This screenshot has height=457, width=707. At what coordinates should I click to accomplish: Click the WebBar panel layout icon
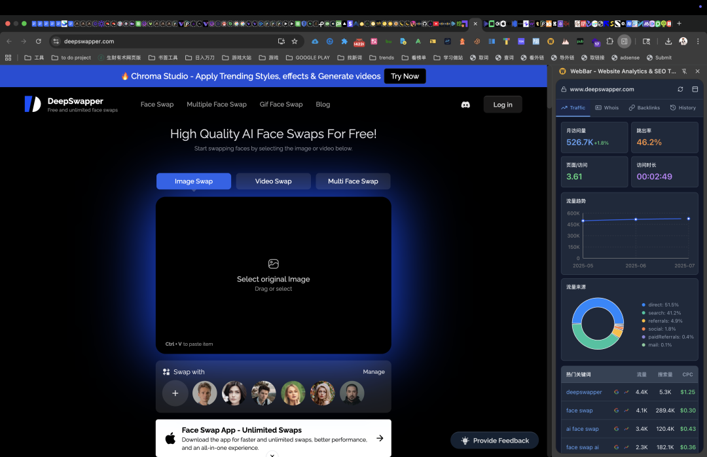point(695,89)
